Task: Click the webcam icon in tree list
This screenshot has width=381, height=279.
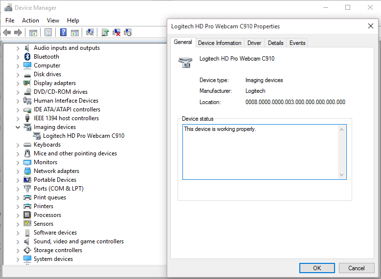Action: click(x=37, y=136)
